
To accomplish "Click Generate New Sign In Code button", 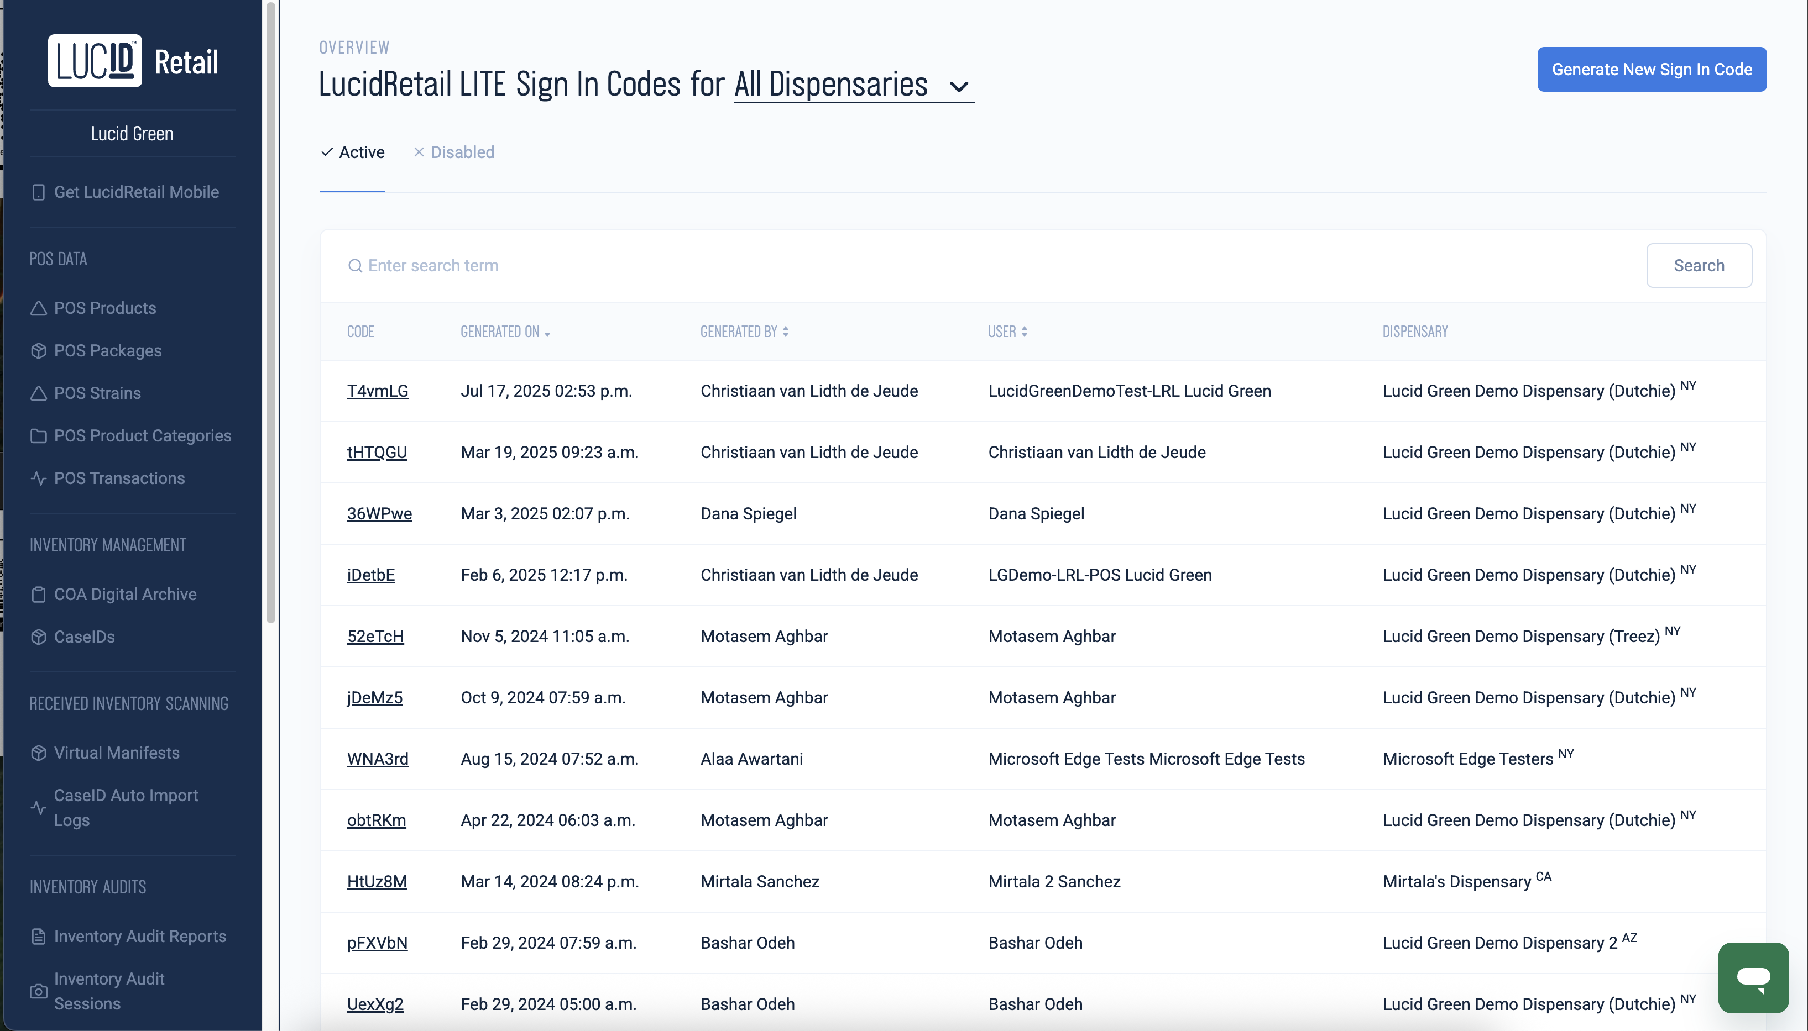I will tap(1652, 70).
